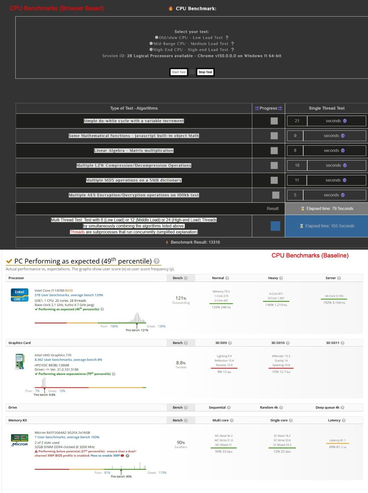Click 8.8% Terrible graphics bench score

click(181, 365)
